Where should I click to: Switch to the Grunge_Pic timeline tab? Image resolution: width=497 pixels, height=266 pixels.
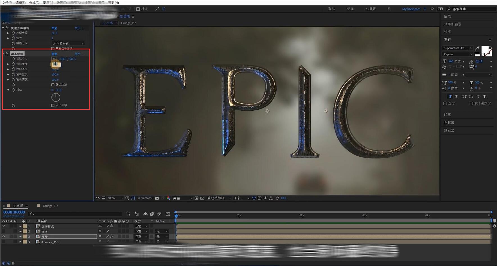coord(50,206)
